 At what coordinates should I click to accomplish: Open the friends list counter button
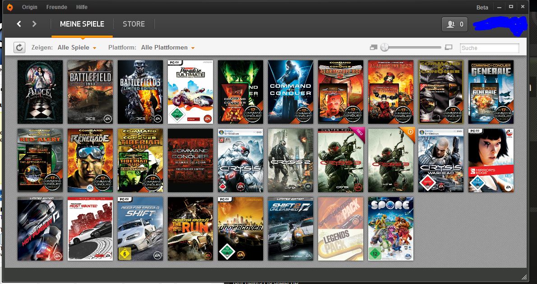(454, 24)
